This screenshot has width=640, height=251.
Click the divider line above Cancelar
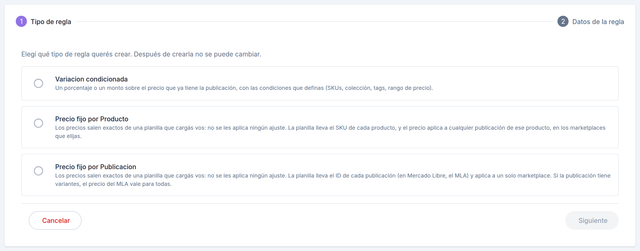(320, 203)
